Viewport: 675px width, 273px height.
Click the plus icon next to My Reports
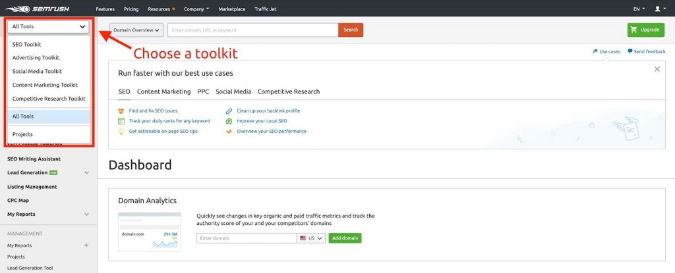(x=86, y=245)
